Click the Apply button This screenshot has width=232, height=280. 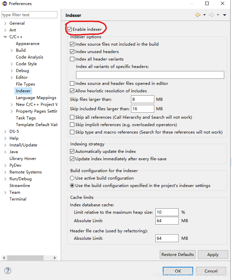[x=213, y=254]
